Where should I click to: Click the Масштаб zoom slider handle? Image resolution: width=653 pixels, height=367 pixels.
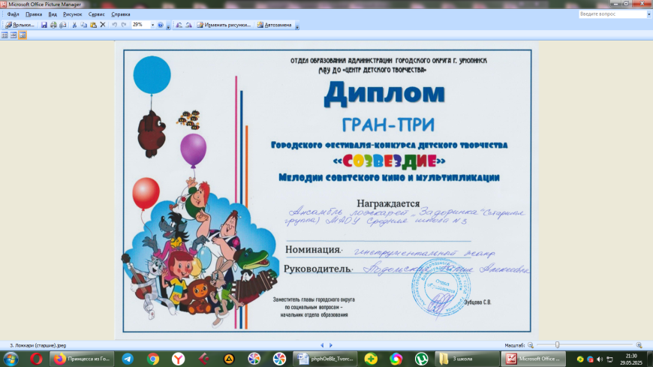[x=557, y=345]
